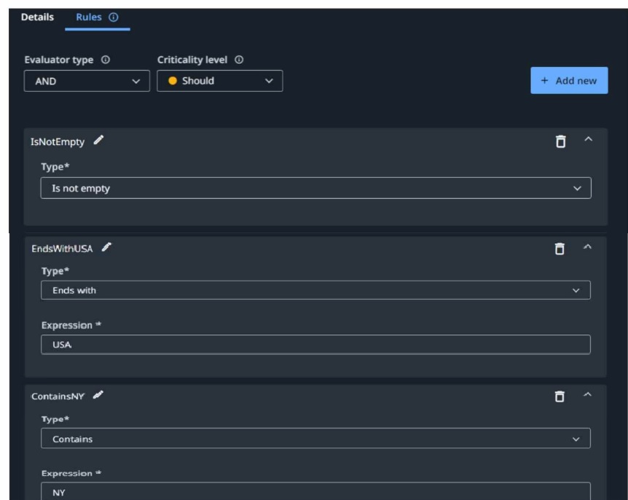The image size is (628, 500).
Task: Delete the IsNotEmpty rule
Action: click(560, 140)
